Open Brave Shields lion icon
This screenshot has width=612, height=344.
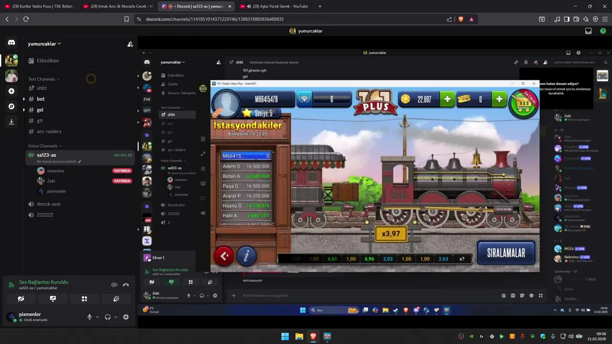[x=461, y=19]
